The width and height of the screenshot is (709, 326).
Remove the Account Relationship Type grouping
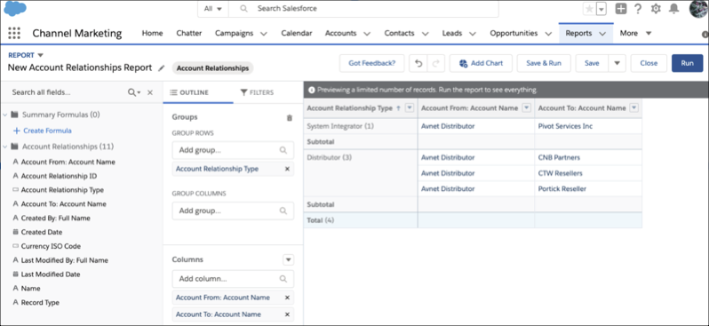(x=287, y=169)
